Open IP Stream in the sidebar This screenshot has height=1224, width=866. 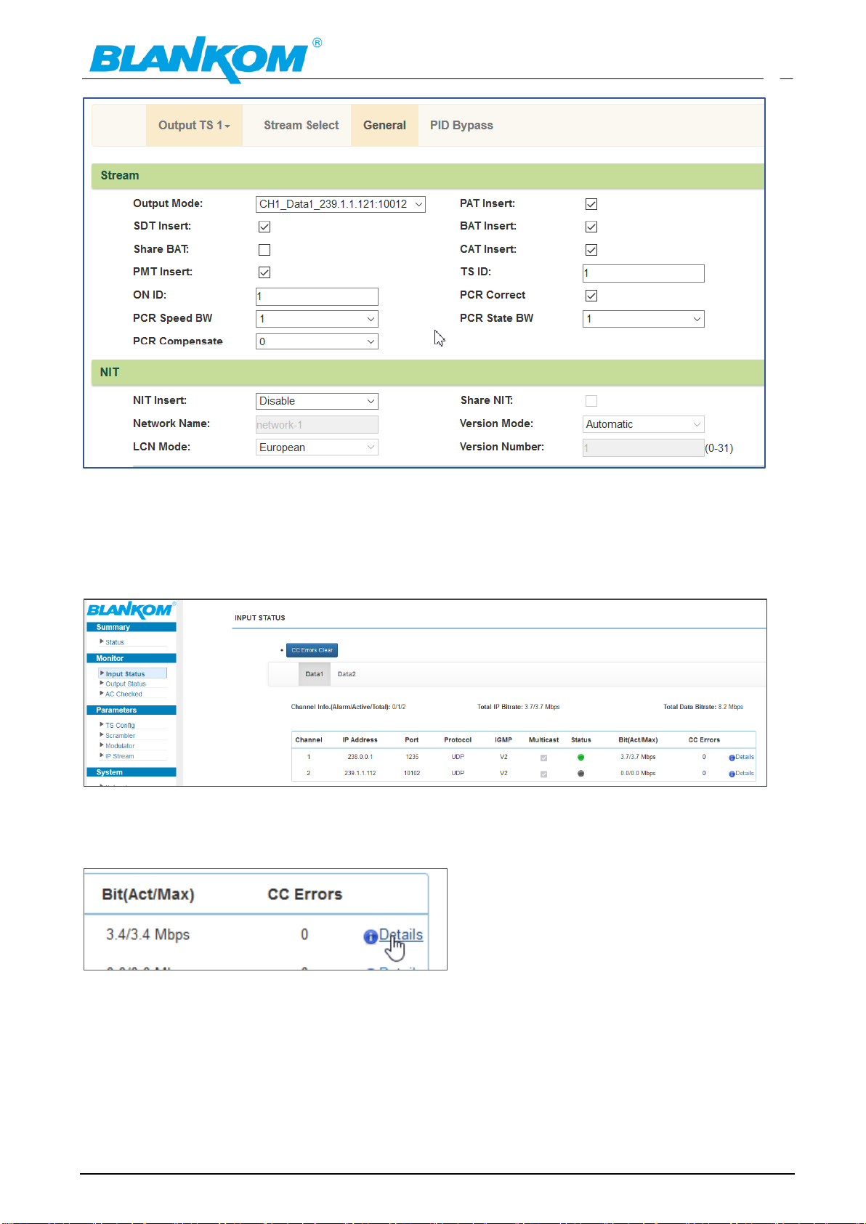119,756
